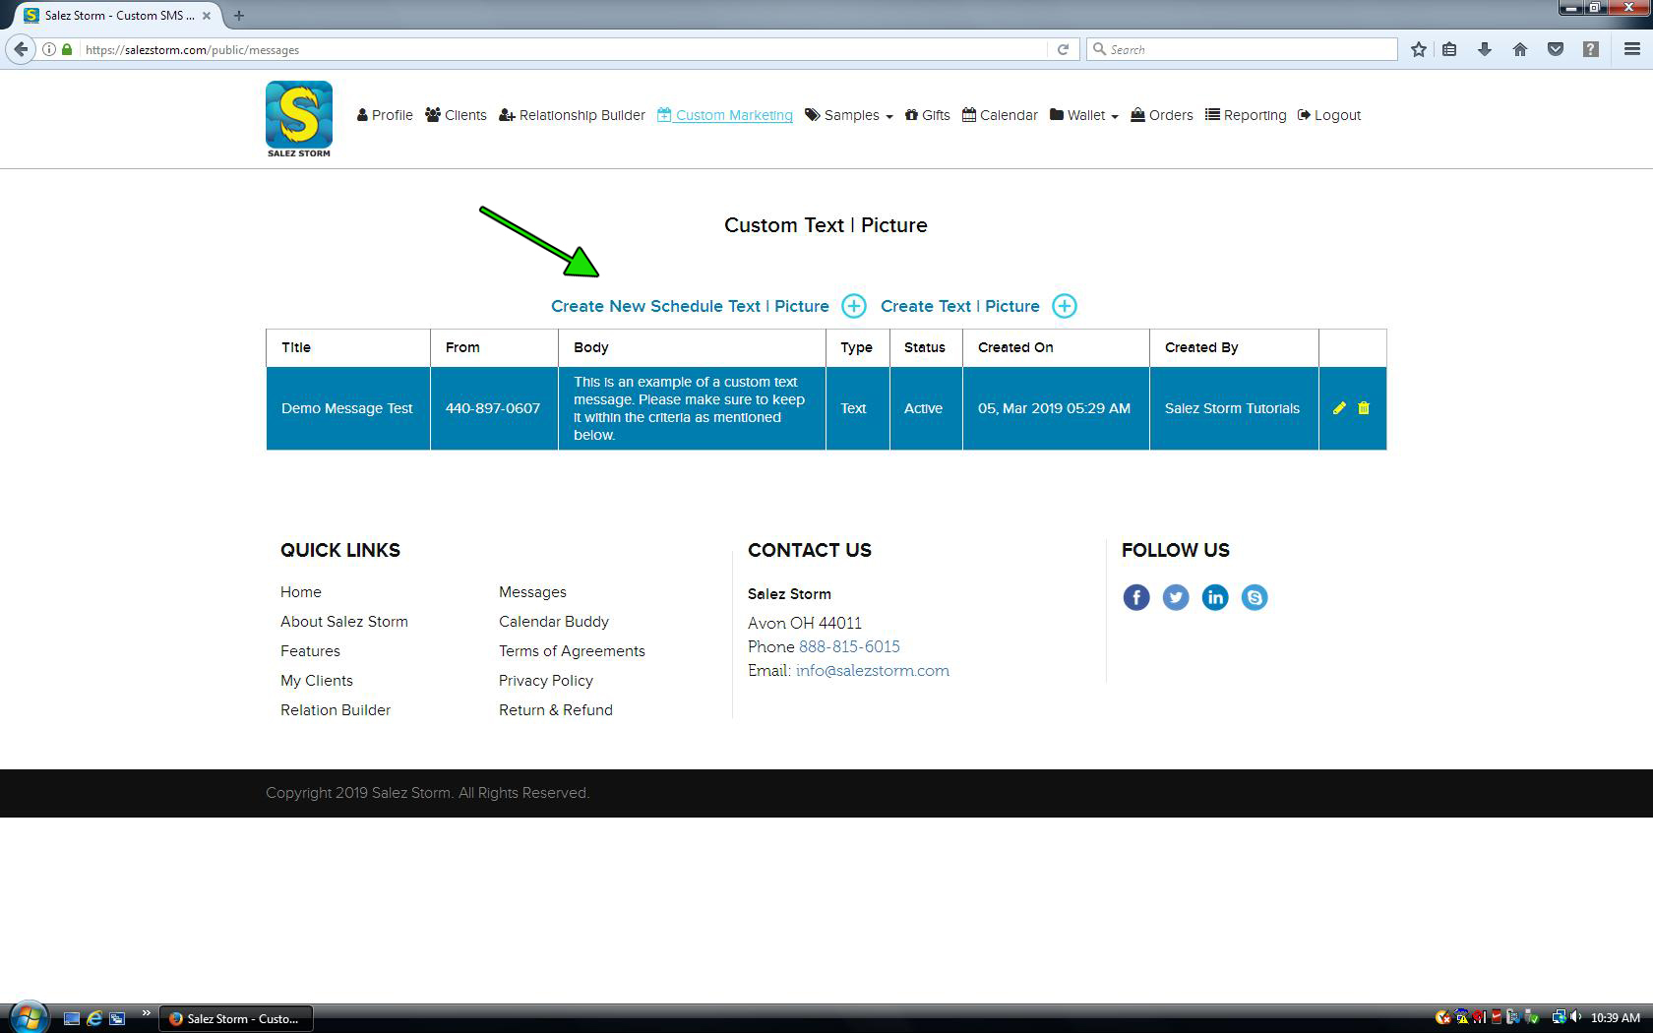Image resolution: width=1653 pixels, height=1033 pixels.
Task: Open the Firefox hamburger menu
Action: (x=1631, y=49)
